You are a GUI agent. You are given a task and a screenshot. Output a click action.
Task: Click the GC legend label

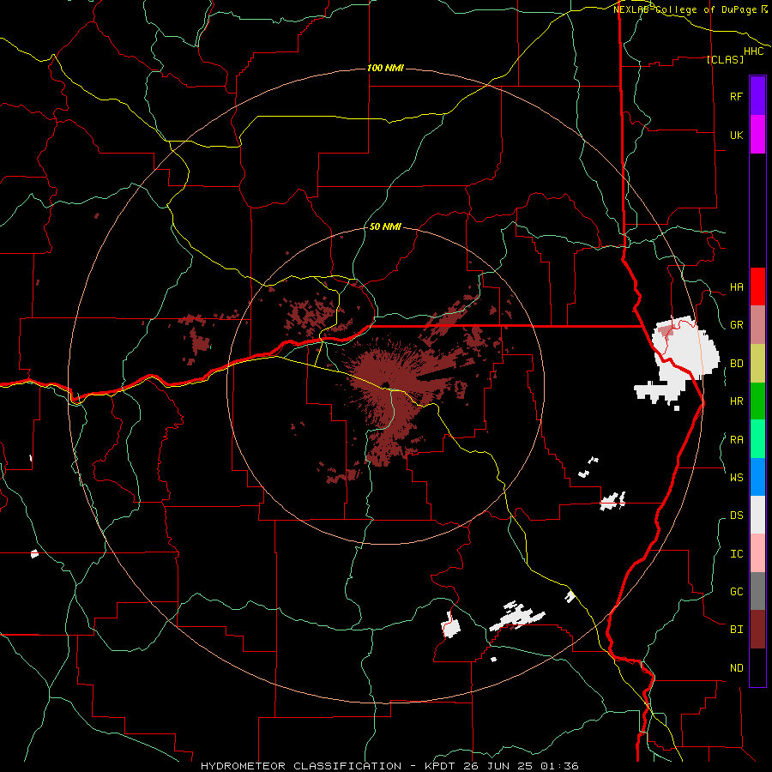(x=736, y=592)
